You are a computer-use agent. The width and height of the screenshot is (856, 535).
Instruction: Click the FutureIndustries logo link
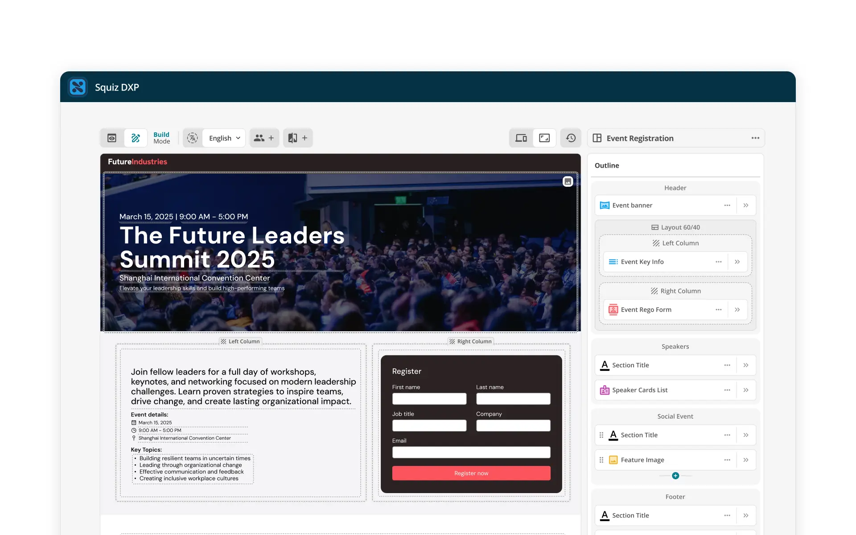pyautogui.click(x=137, y=162)
